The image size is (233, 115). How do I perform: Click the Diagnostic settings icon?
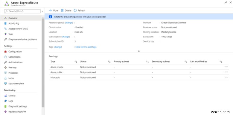(x=6, y=106)
